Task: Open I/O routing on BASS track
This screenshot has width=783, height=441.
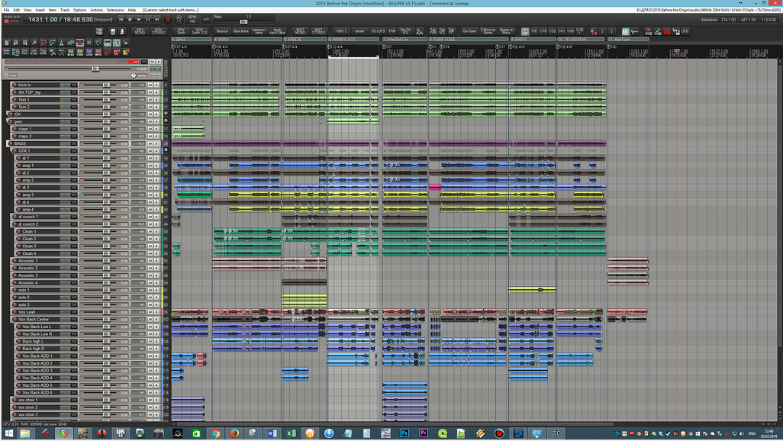Action: 74,143
